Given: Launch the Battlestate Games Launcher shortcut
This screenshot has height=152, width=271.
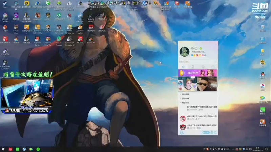Looking at the screenshot, I should (59, 29).
